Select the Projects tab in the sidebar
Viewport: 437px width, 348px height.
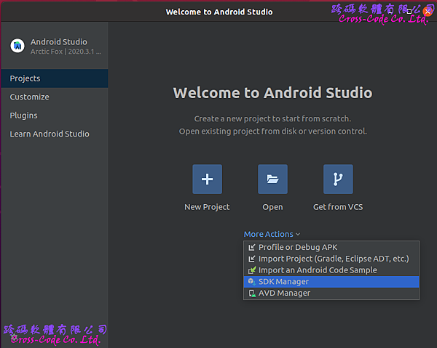pyautogui.click(x=55, y=78)
